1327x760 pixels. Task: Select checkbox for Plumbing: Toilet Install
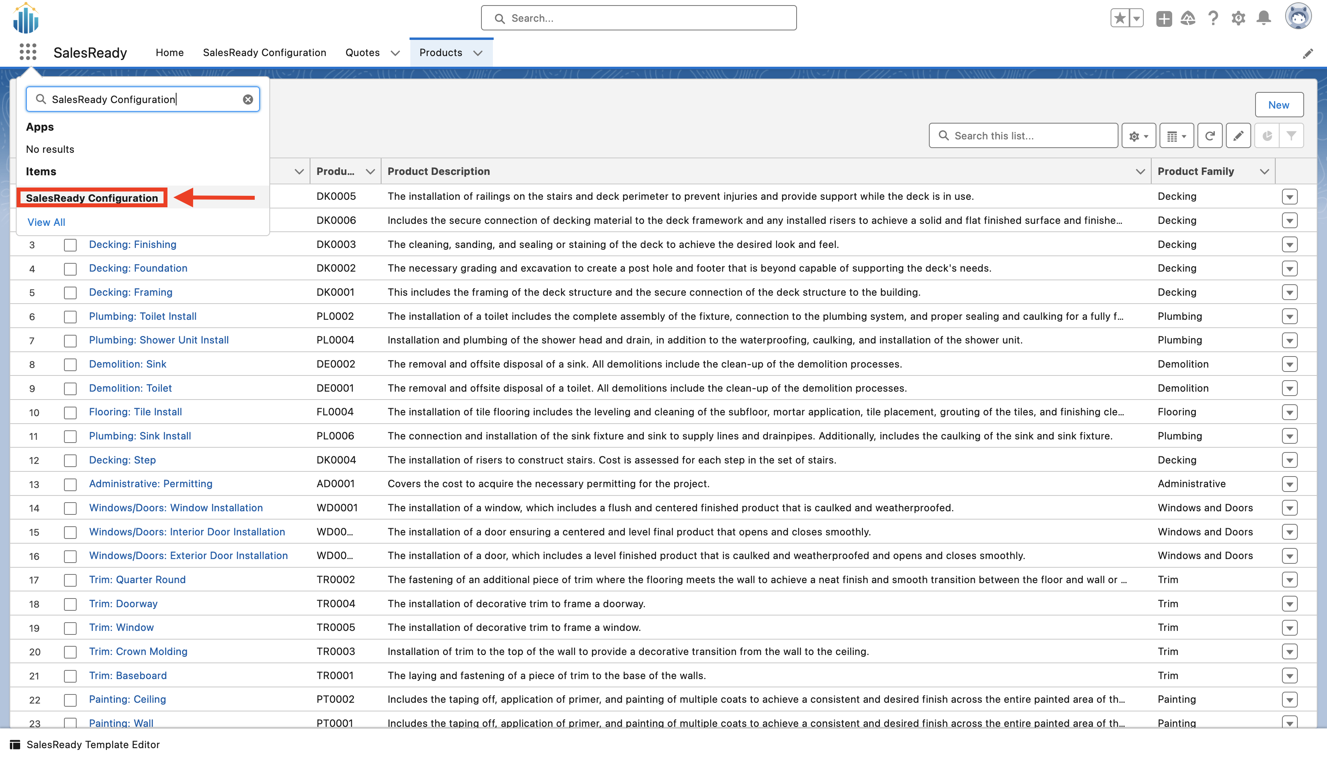click(70, 317)
